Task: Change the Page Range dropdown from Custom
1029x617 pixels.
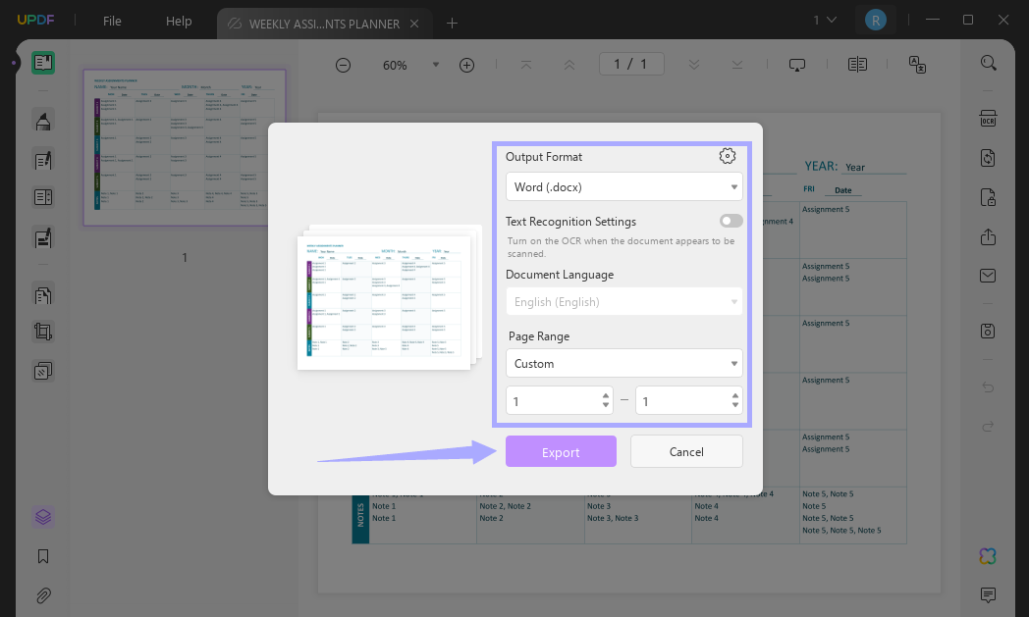Action: click(624, 363)
